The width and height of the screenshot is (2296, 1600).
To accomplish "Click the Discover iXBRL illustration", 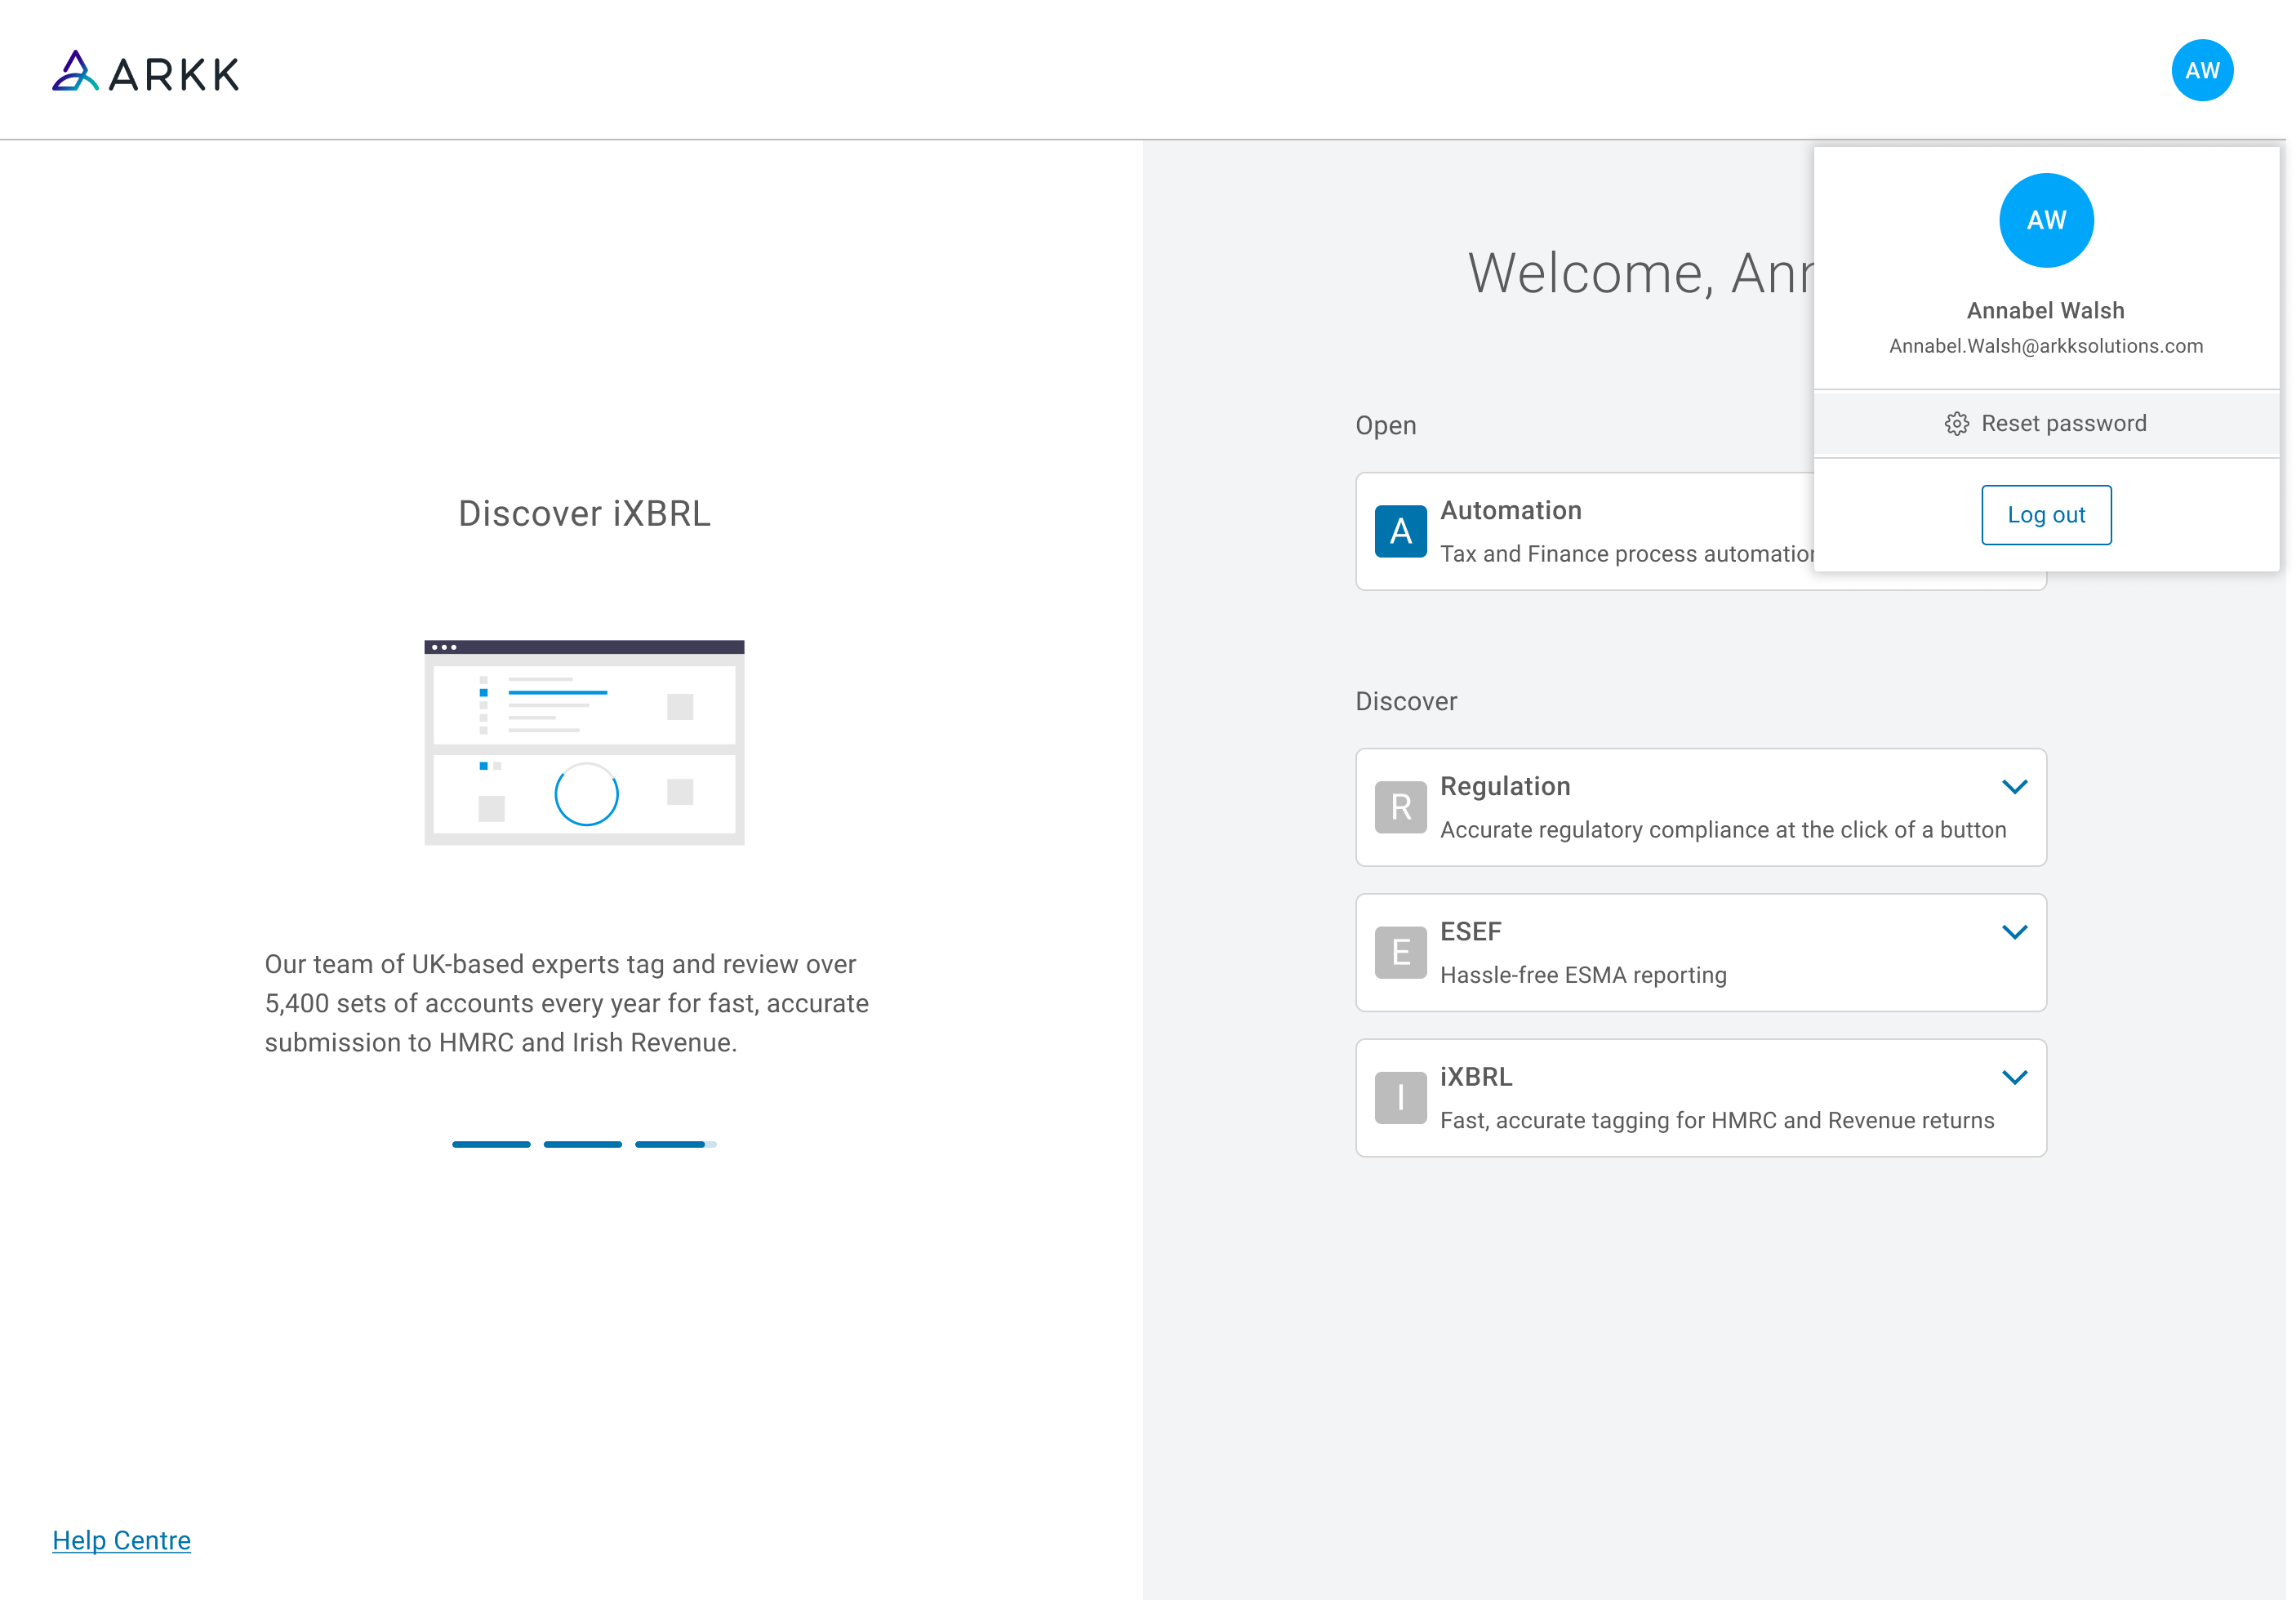I will [x=584, y=742].
